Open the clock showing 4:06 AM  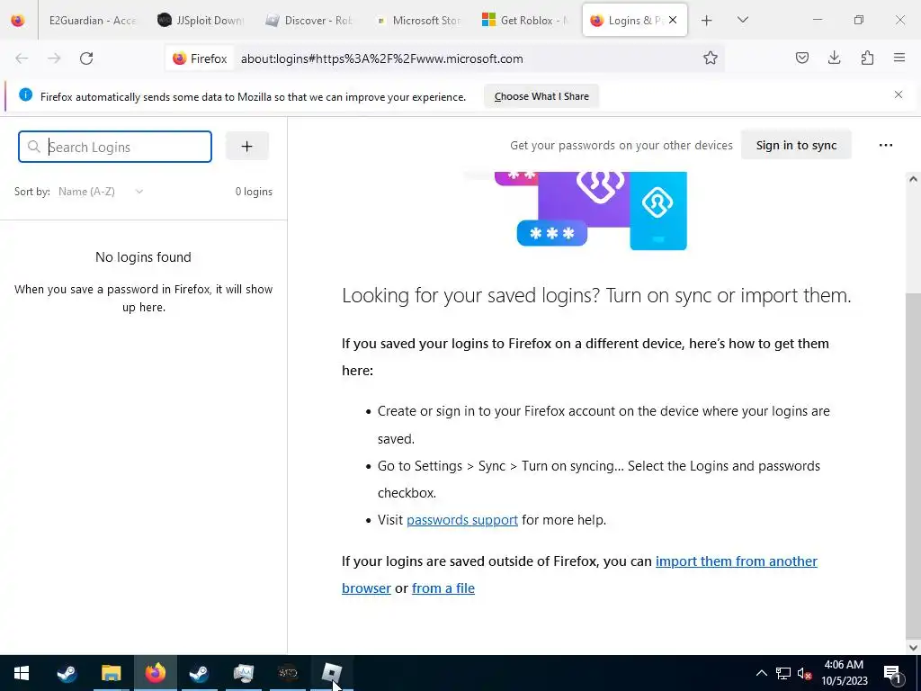[844, 673]
